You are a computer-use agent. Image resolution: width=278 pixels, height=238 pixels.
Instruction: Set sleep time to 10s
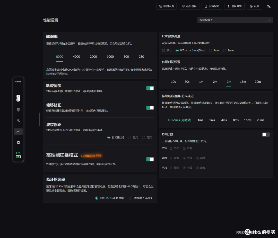tap(173, 82)
